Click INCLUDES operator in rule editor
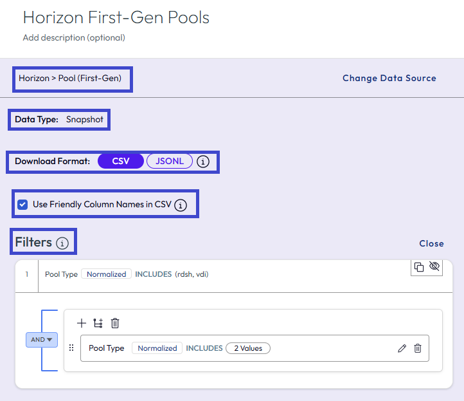Screen dimensions: 464x401 click(x=204, y=348)
